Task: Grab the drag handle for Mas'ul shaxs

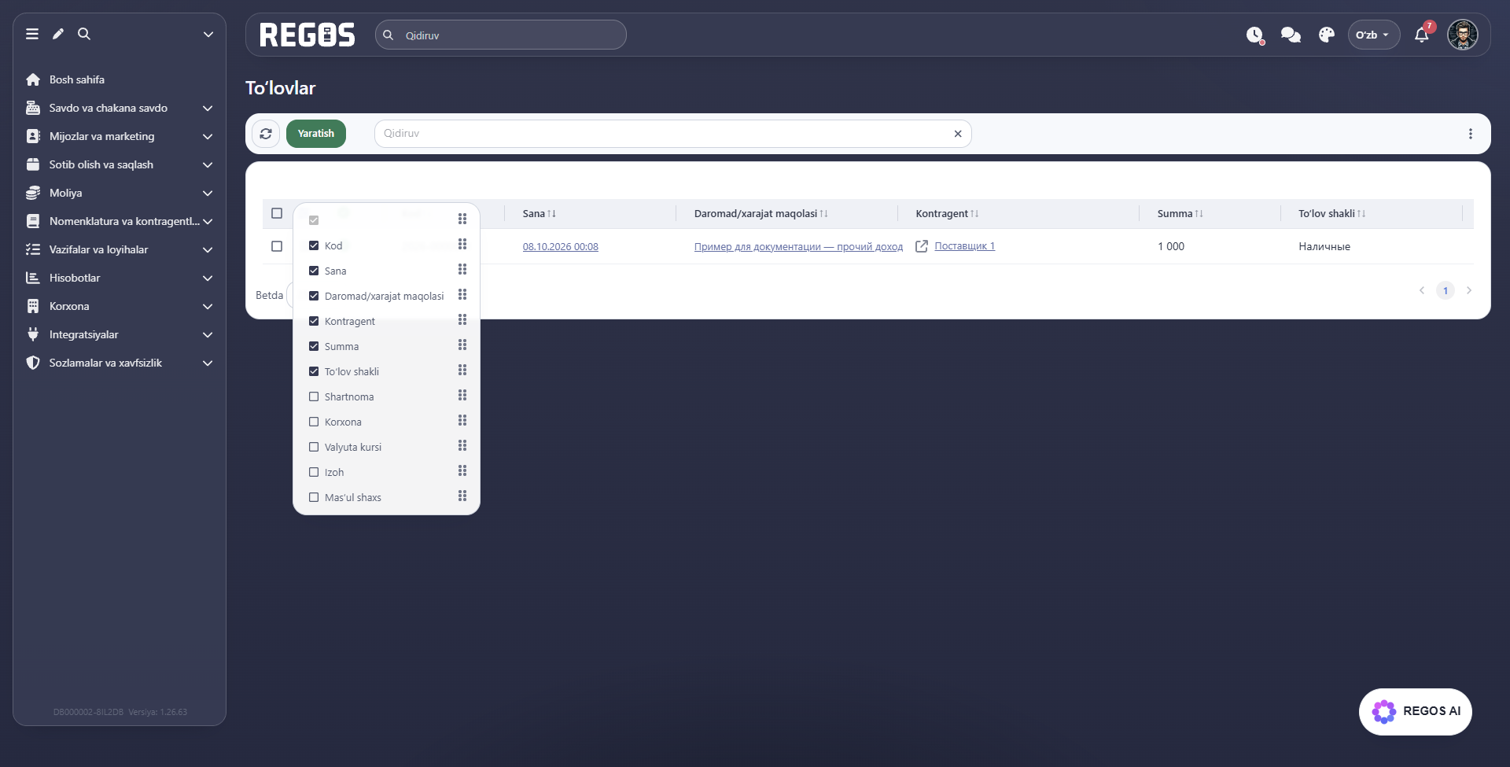Action: point(462,496)
